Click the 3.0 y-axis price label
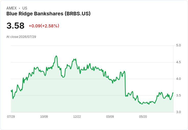Viewport: 188px width, 130px height. (x=178, y=112)
